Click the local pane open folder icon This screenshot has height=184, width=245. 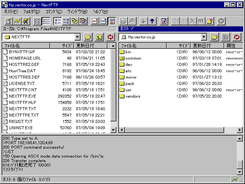point(88,37)
